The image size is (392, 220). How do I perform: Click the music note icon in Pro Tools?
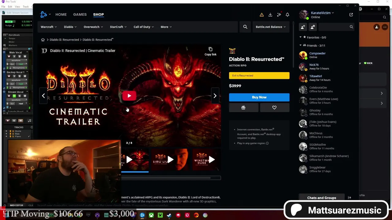29,121
